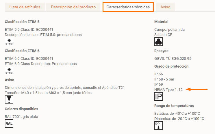Click the Aviso exclamation warning icon

9,100
